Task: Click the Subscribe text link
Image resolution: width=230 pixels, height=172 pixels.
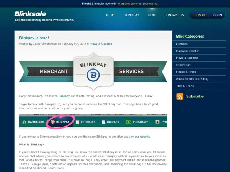Action: 195,96
